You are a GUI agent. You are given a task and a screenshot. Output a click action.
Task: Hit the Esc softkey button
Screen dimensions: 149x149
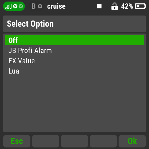click(17, 141)
